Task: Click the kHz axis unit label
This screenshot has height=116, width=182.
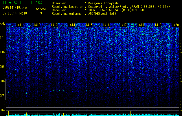Action: coord(3,23)
